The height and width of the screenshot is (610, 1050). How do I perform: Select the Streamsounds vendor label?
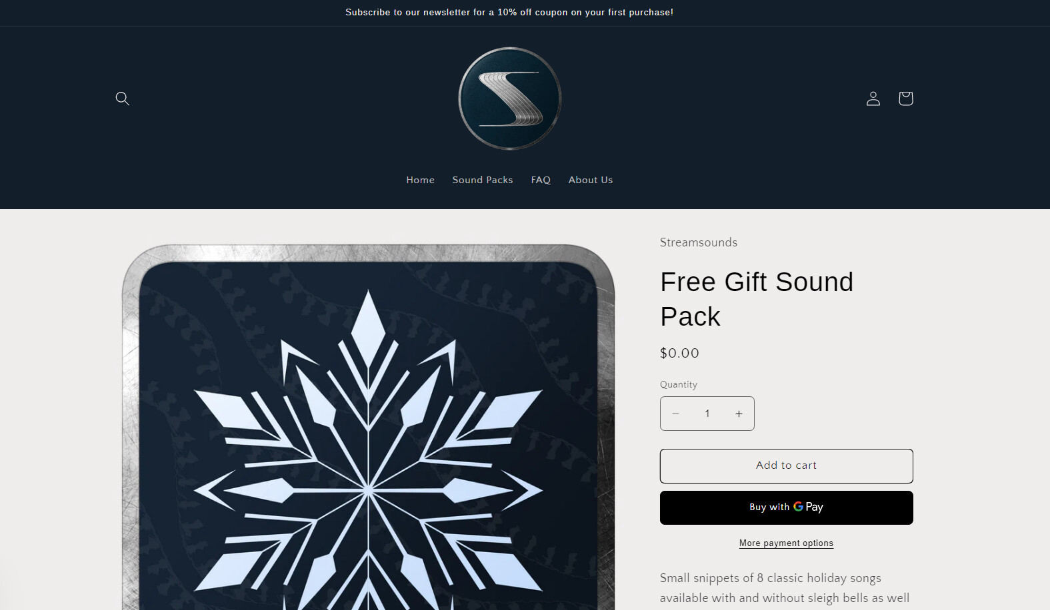699,242
